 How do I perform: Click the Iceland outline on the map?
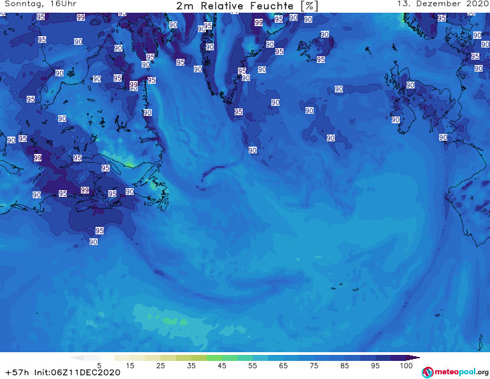point(316,48)
